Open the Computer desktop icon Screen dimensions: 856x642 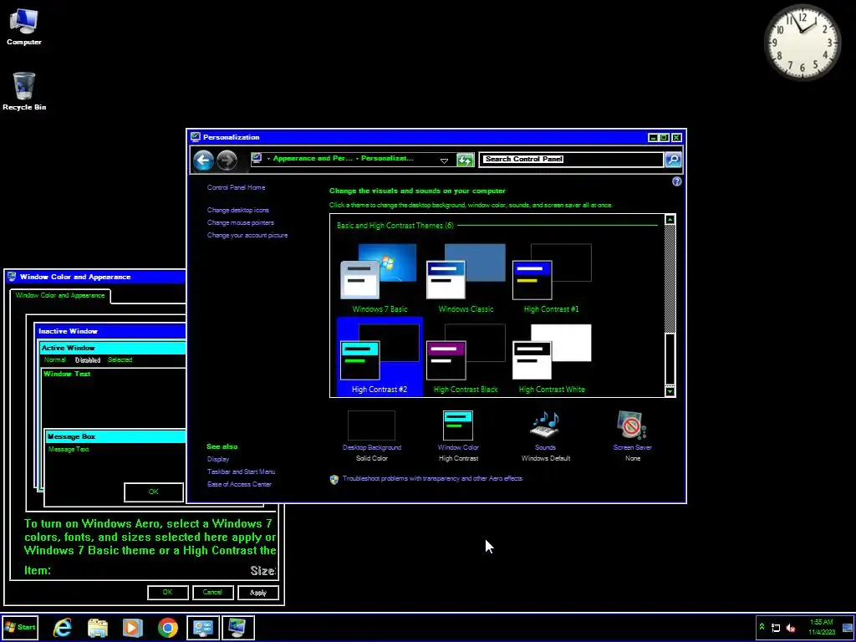tap(24, 27)
